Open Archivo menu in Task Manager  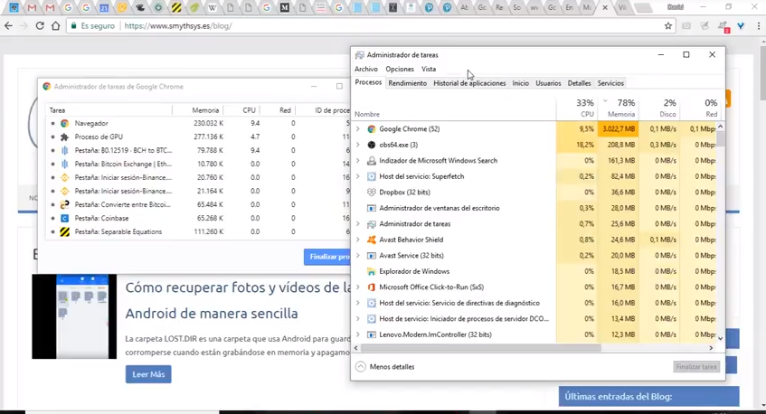pyautogui.click(x=366, y=69)
